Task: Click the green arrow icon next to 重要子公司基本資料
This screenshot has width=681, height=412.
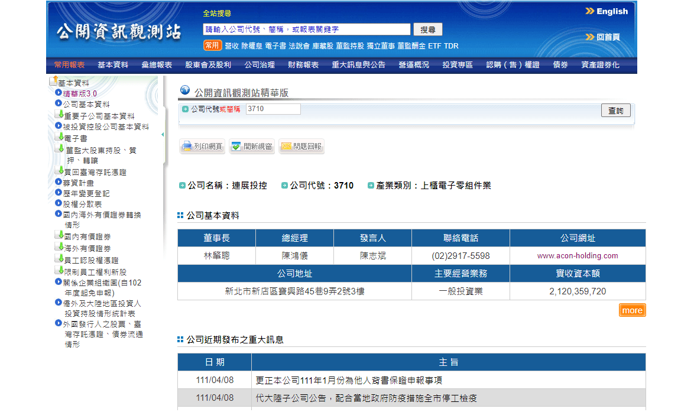Action: [x=60, y=114]
